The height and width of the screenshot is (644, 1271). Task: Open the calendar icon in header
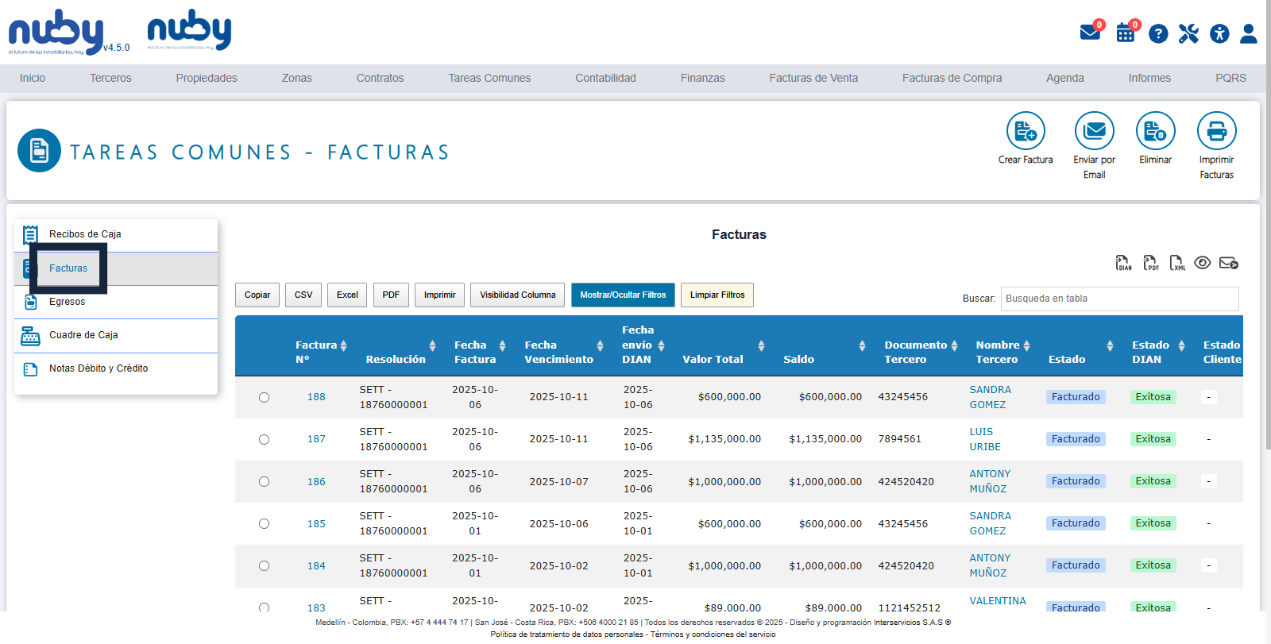tap(1125, 33)
